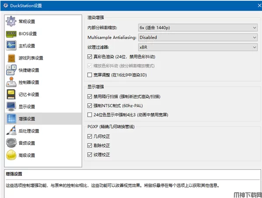Uncheck 禁用隔行扫描 option

(x=90, y=96)
